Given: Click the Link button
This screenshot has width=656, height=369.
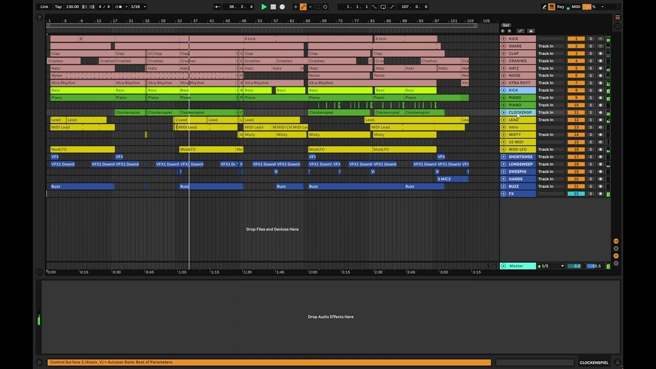Looking at the screenshot, I should coord(45,7).
